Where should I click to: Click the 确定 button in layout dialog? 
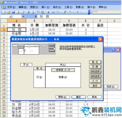78,97
